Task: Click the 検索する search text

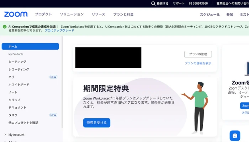Action: [163, 4]
